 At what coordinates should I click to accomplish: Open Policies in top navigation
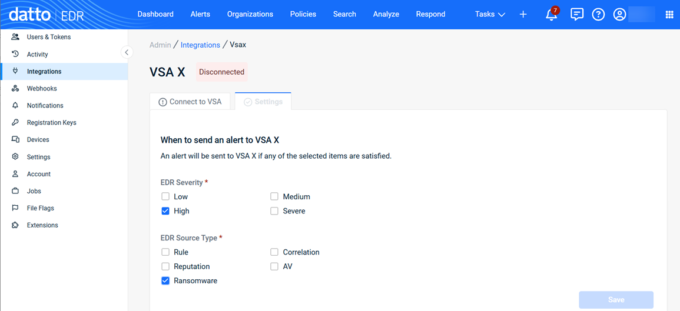(x=303, y=14)
